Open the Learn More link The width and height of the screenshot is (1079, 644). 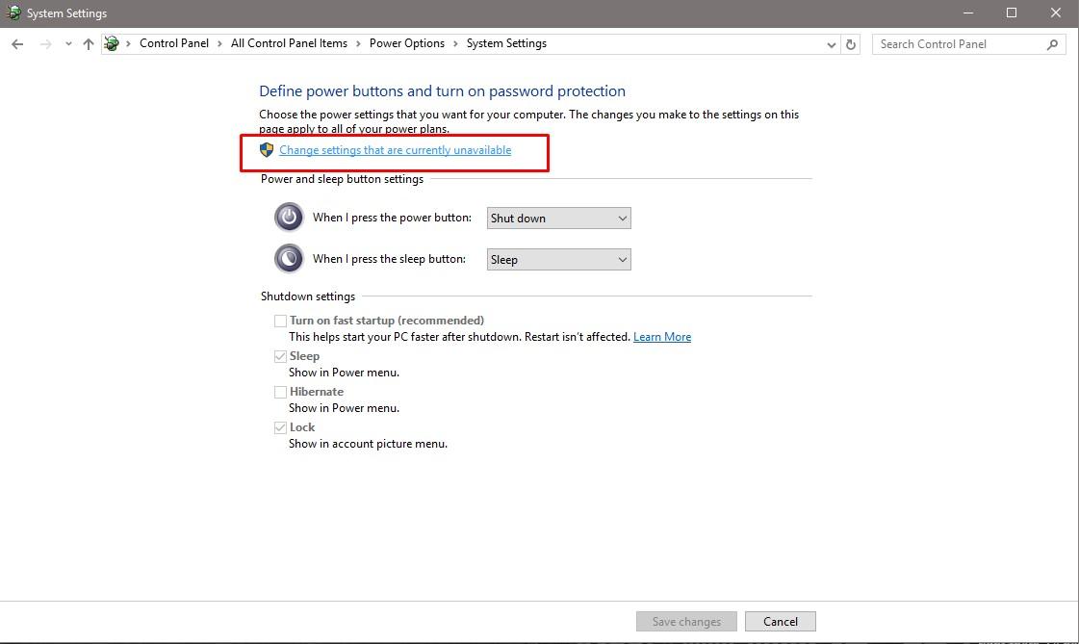662,337
